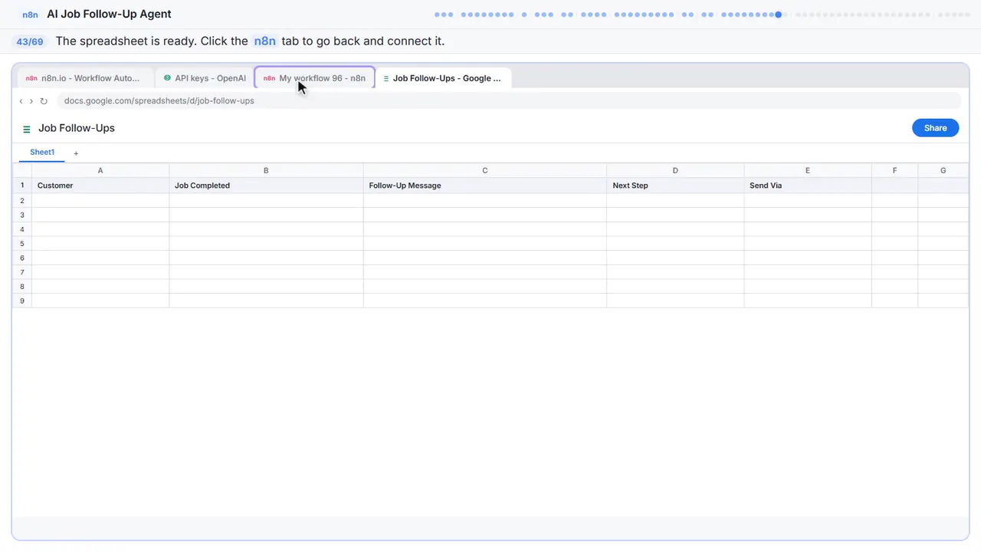This screenshot has width=981, height=552.
Task: Select column C header
Action: click(484, 170)
